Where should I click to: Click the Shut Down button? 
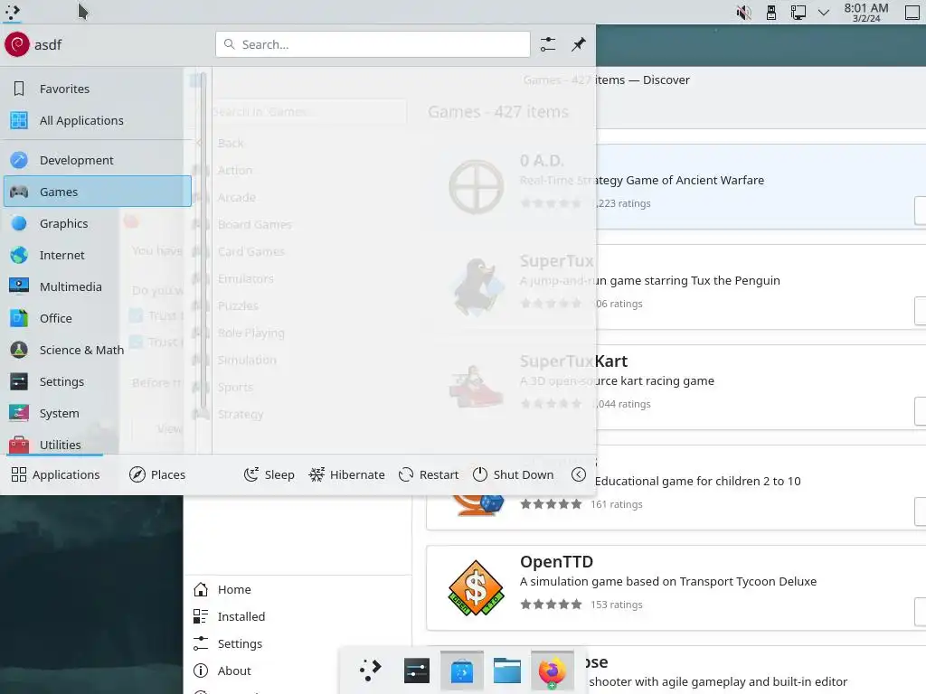(514, 474)
